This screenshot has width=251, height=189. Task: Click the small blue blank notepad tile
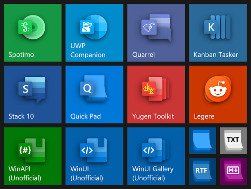(x=202, y=141)
